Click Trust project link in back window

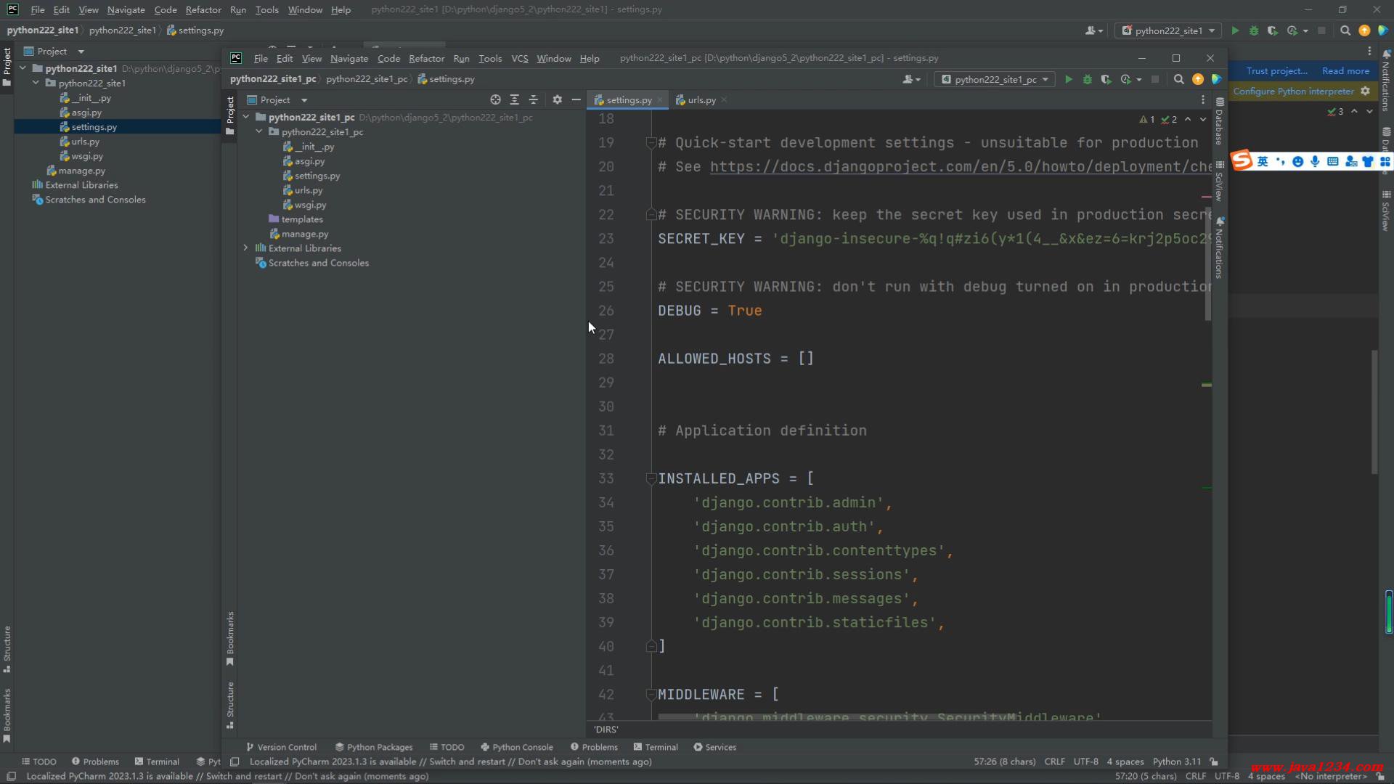[x=1276, y=70]
